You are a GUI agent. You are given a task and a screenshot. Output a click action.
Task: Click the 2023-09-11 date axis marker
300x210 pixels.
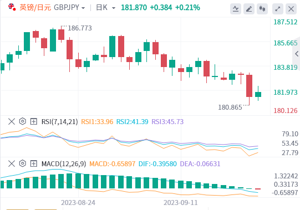pyautogui.click(x=181, y=203)
